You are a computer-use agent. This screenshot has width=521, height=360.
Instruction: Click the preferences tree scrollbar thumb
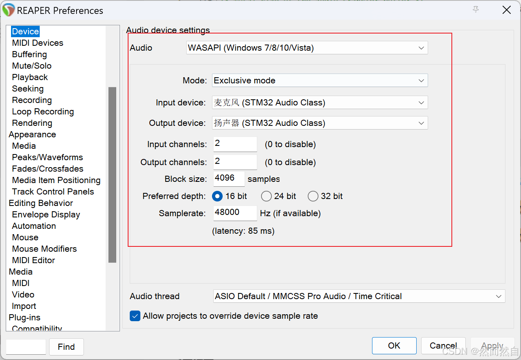pyautogui.click(x=112, y=174)
